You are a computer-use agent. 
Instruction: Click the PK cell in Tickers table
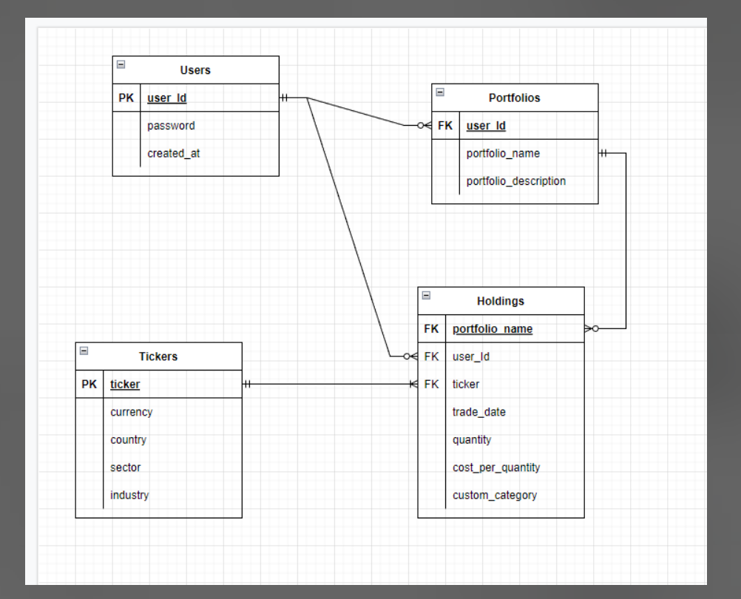(x=89, y=384)
